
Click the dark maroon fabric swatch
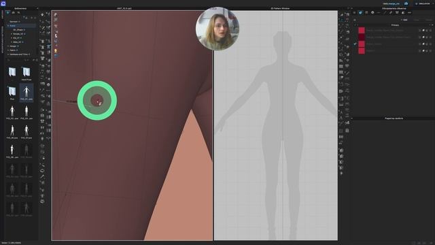tap(362, 37)
